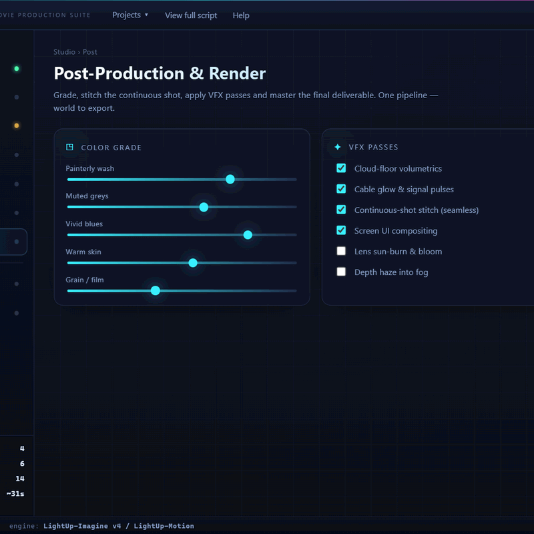
Task: Click the sidebar stat value 6
Action: [22, 463]
